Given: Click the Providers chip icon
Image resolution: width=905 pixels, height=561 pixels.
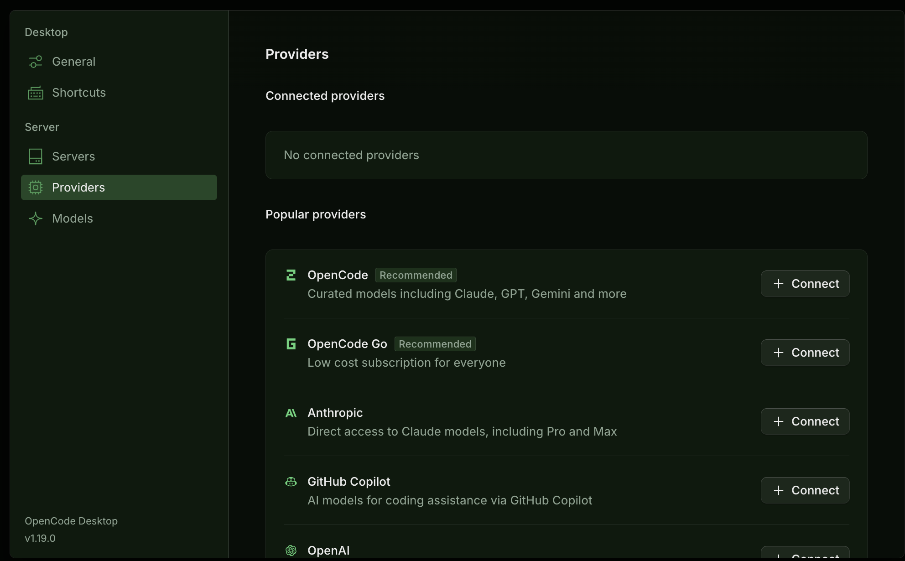Looking at the screenshot, I should (x=36, y=187).
